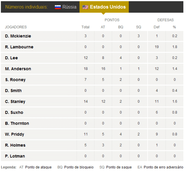The height and width of the screenshot is (172, 186).
Task: Select the Estados Unidos tab
Action: [104, 7]
